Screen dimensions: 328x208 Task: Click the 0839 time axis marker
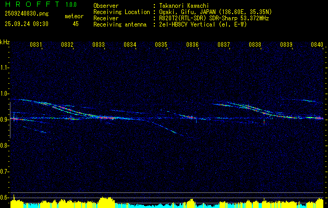[x=286, y=44]
